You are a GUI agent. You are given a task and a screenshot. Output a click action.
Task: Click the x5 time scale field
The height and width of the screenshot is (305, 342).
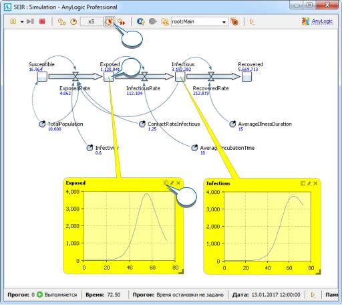tap(92, 21)
